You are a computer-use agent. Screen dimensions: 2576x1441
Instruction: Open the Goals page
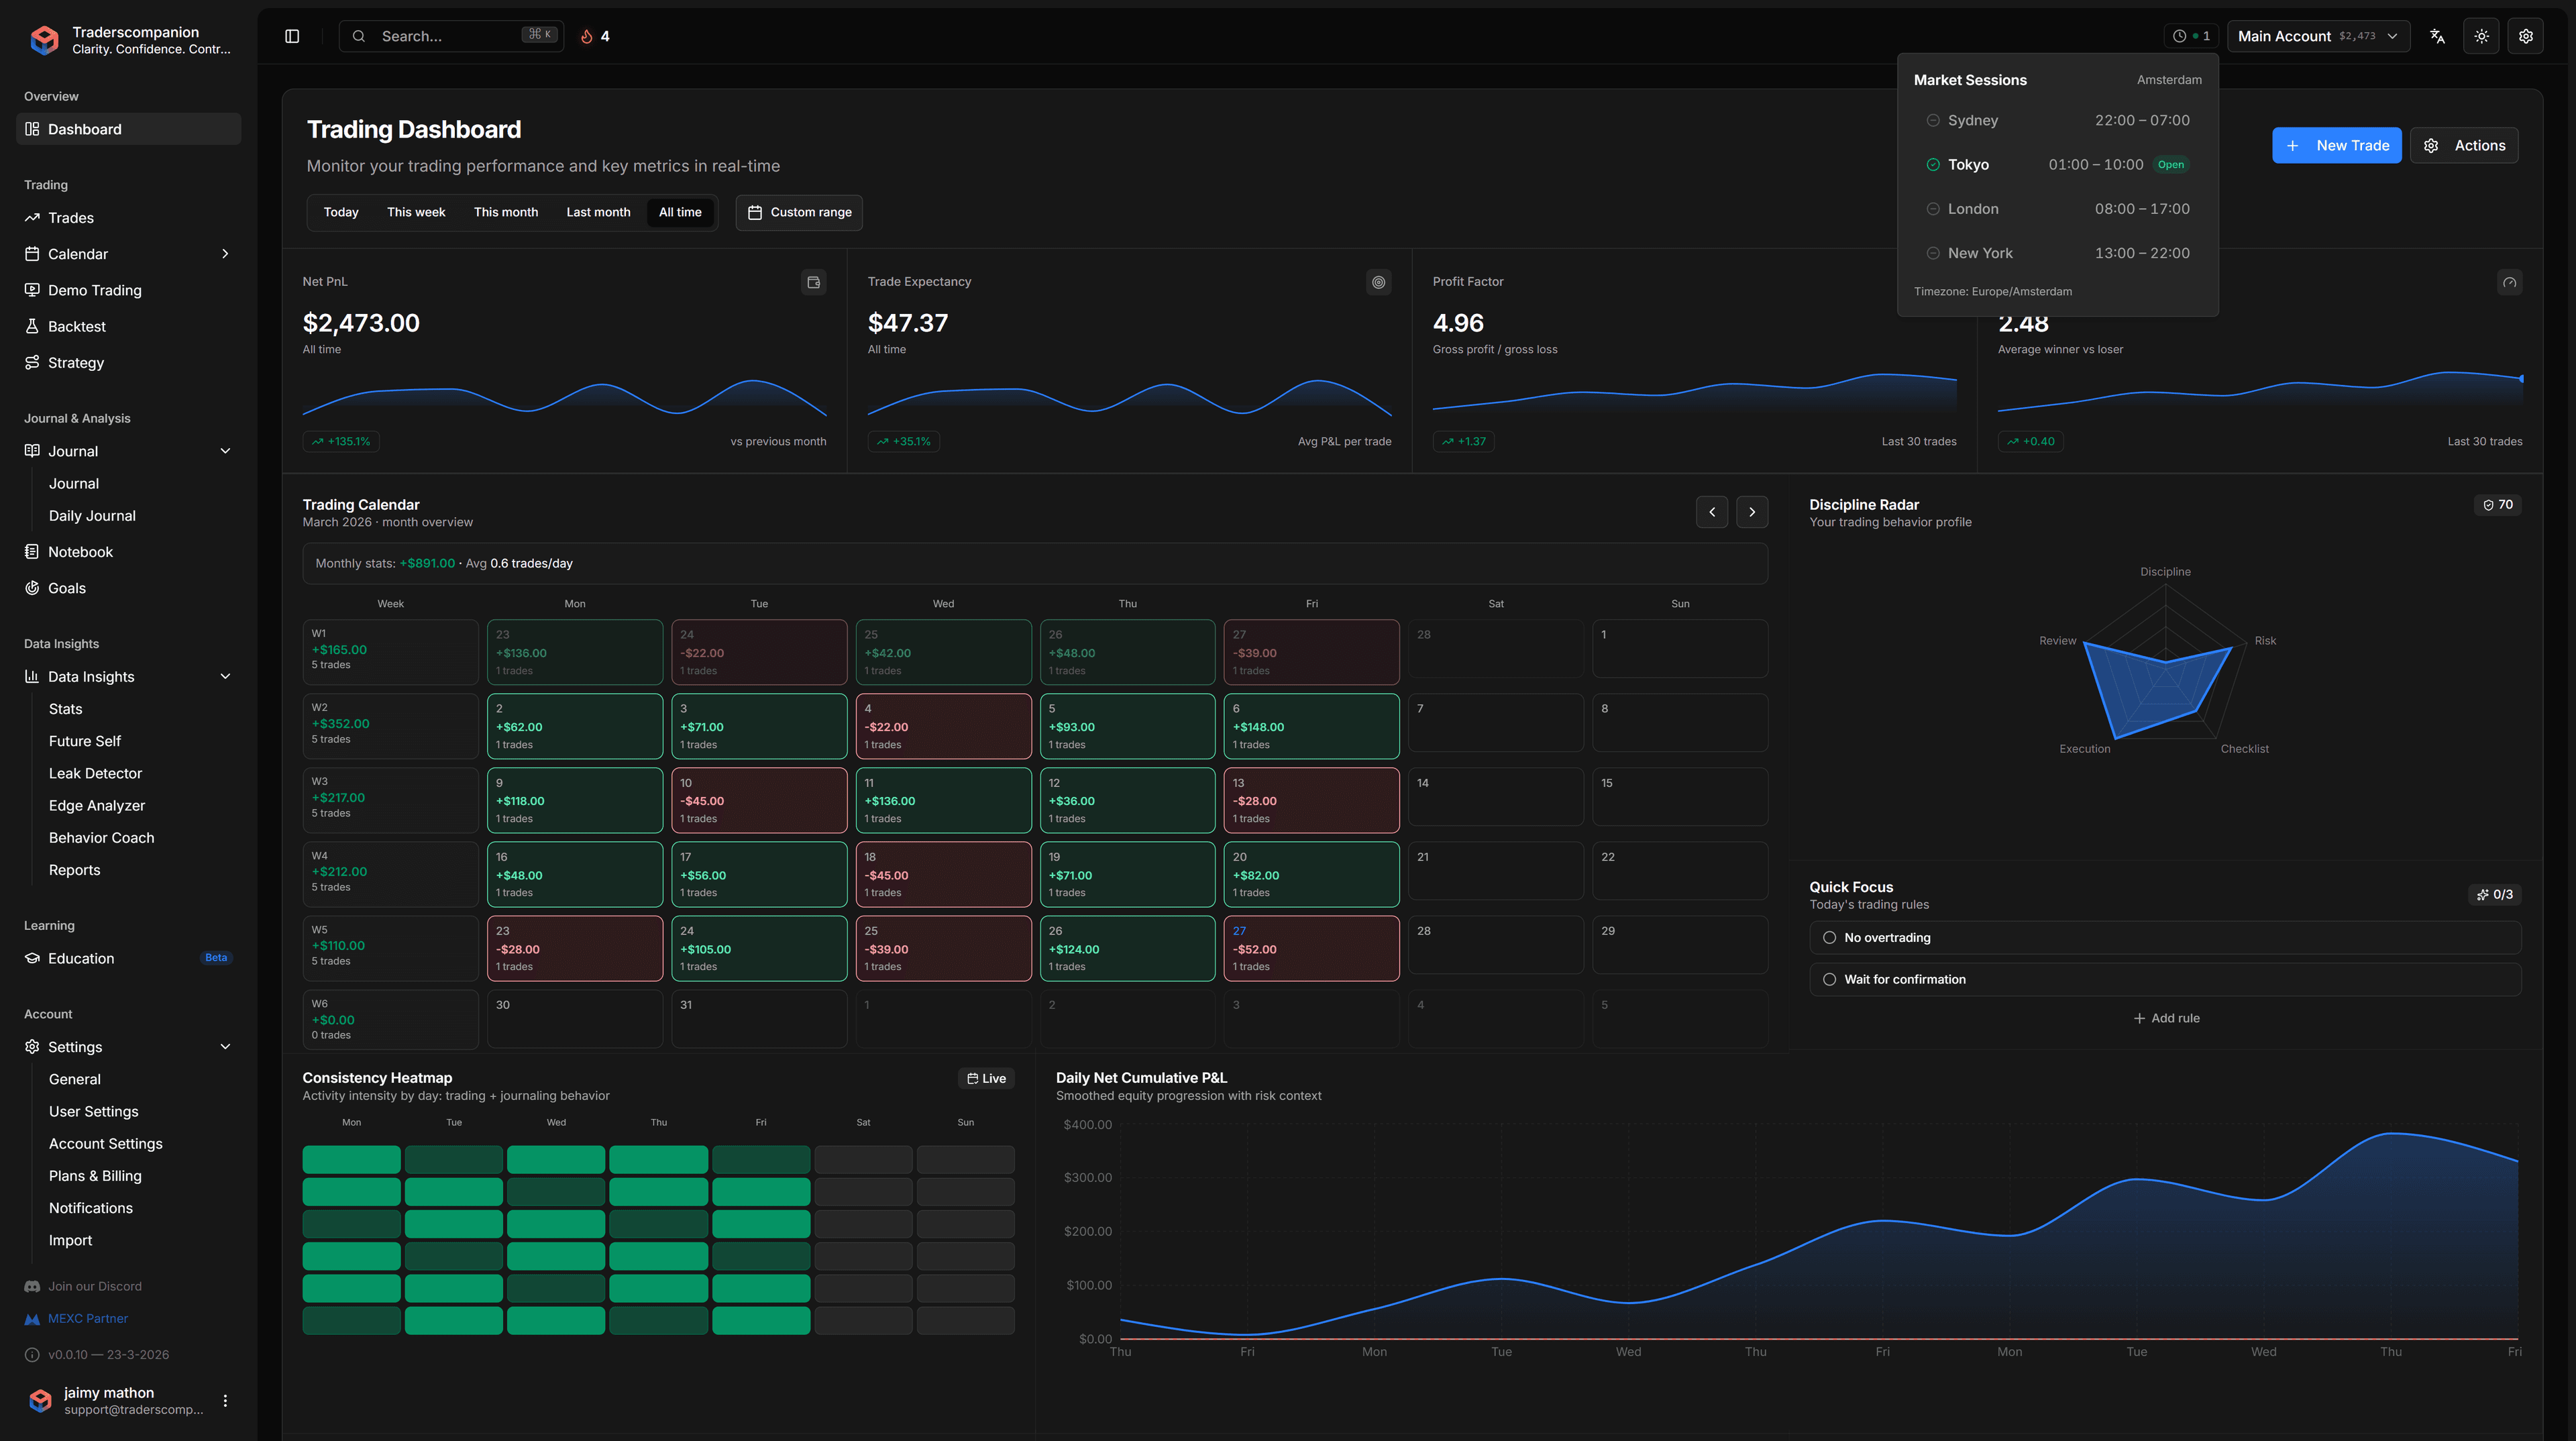pos(128,588)
